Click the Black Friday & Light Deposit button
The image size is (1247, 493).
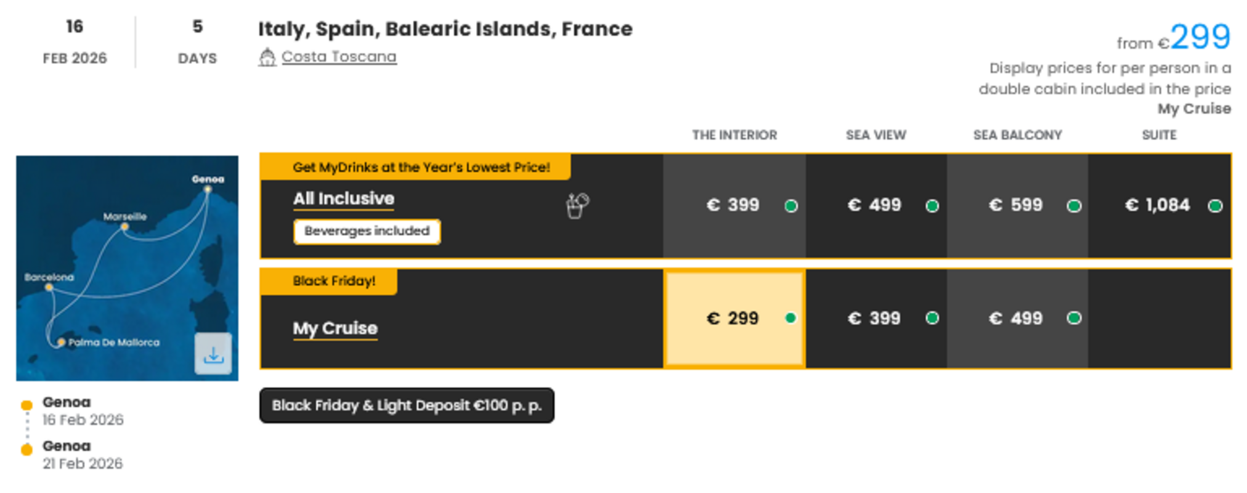click(x=407, y=405)
